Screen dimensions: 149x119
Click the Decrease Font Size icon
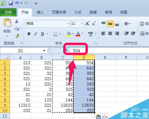(94, 24)
